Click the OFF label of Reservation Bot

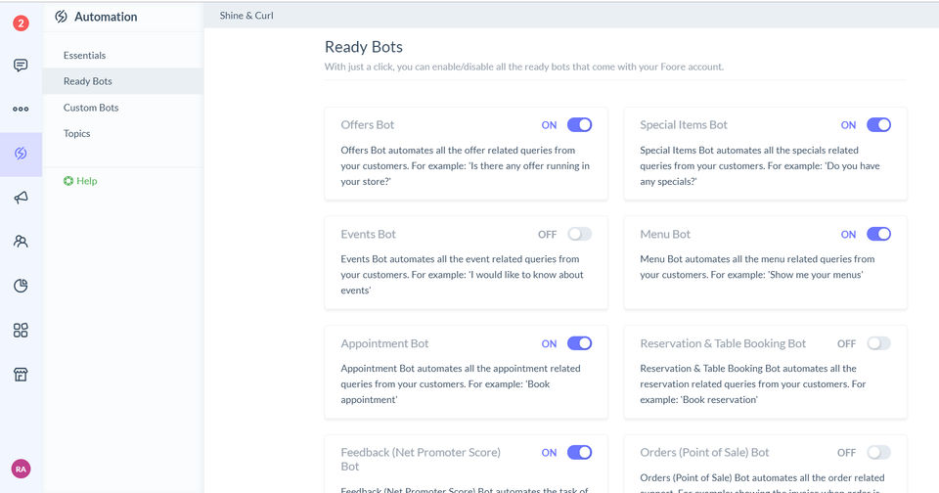pos(847,344)
